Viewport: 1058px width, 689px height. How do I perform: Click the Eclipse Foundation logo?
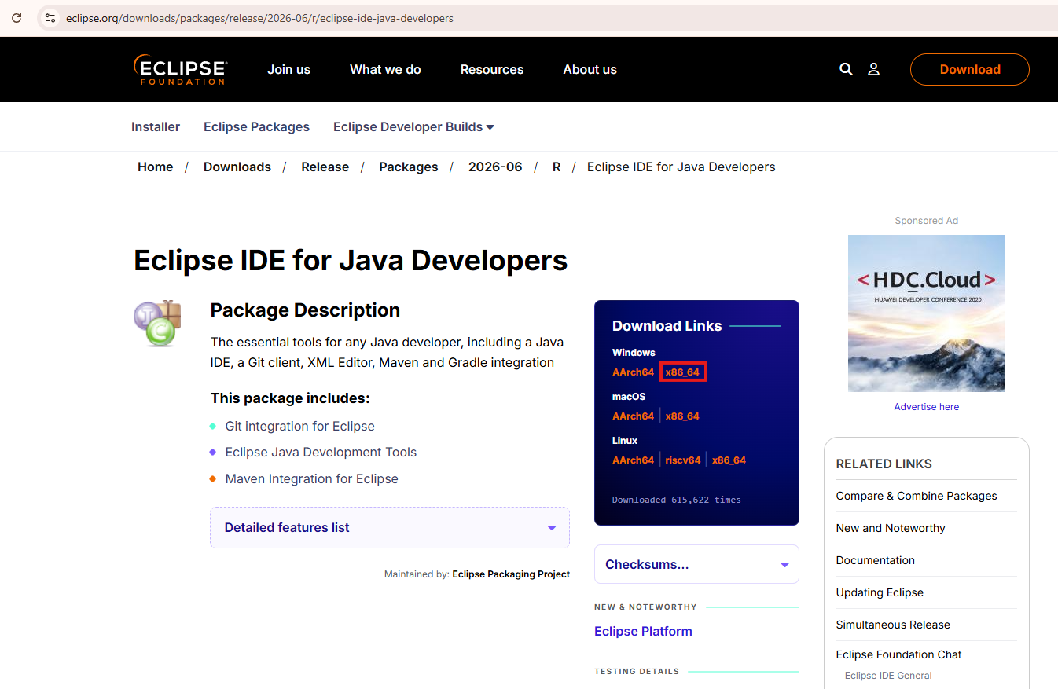tap(180, 69)
